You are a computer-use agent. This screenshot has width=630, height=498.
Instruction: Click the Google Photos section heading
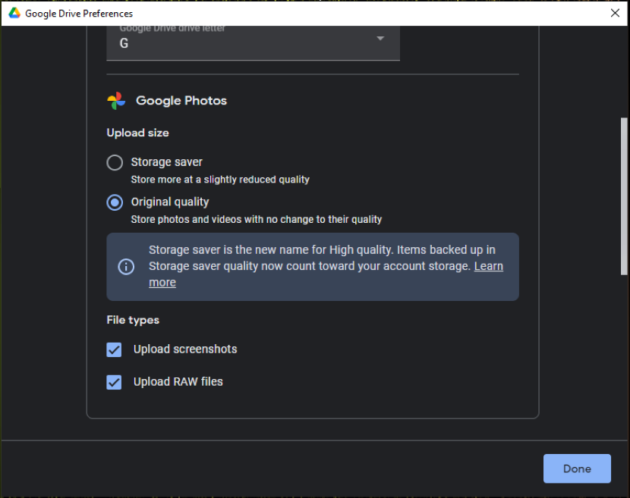pos(181,100)
